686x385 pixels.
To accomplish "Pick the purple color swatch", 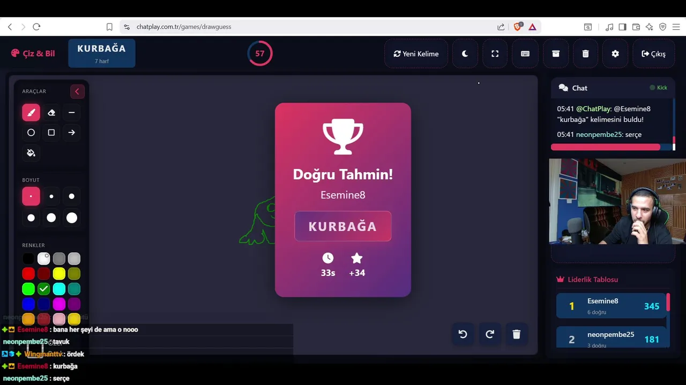I will click(74, 304).
